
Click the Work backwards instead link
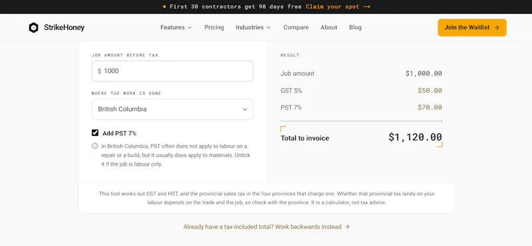click(x=267, y=227)
